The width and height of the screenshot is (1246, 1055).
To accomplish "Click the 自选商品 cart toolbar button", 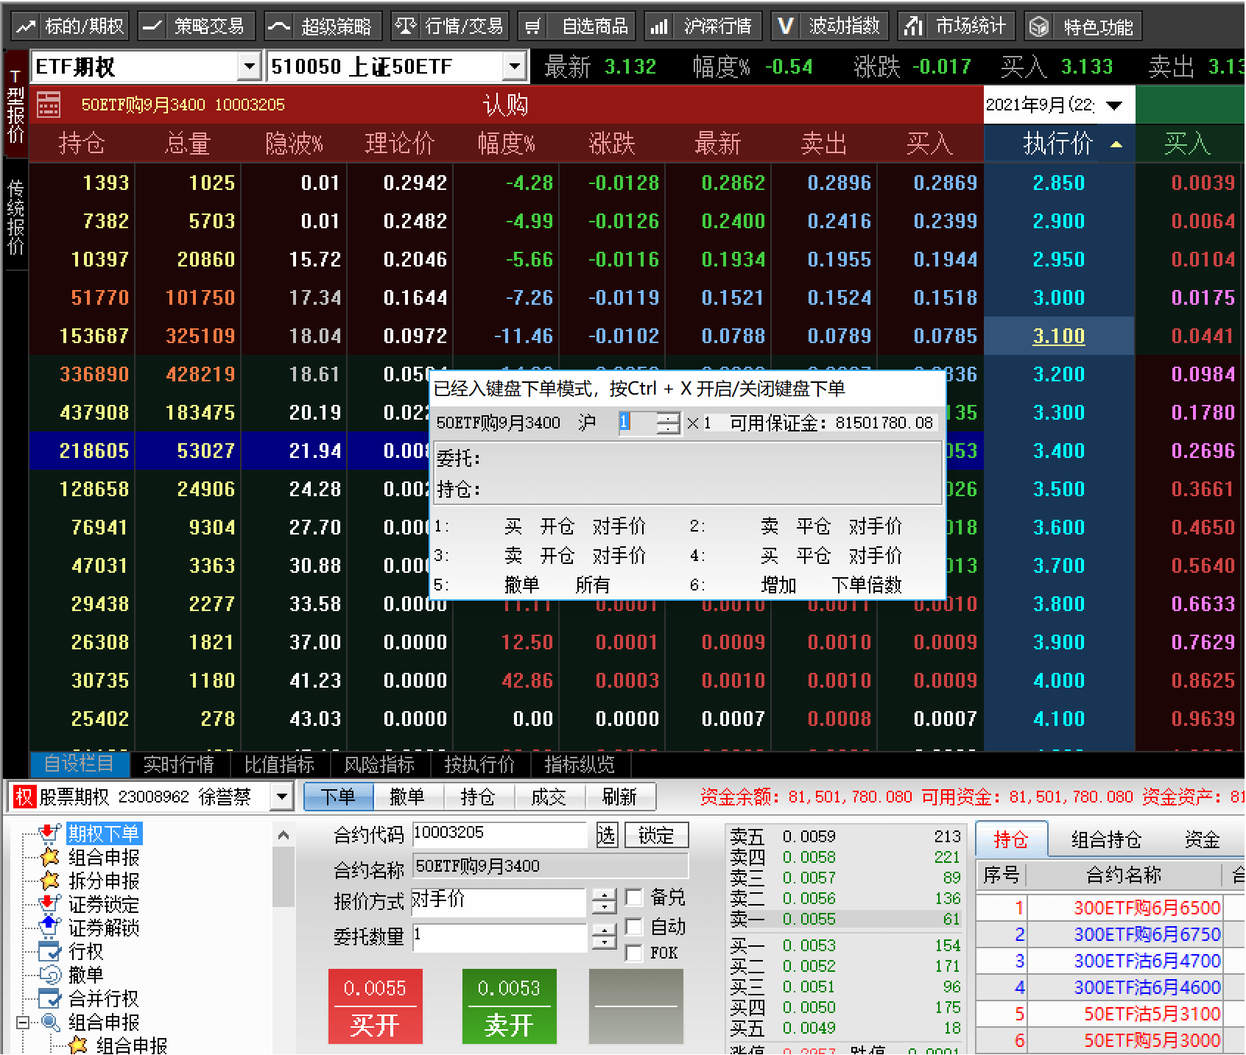I will click(x=577, y=27).
